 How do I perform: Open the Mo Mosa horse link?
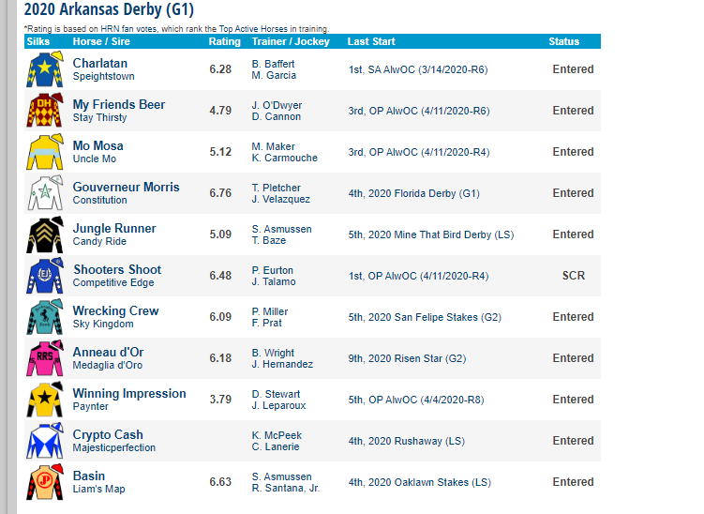click(x=97, y=146)
